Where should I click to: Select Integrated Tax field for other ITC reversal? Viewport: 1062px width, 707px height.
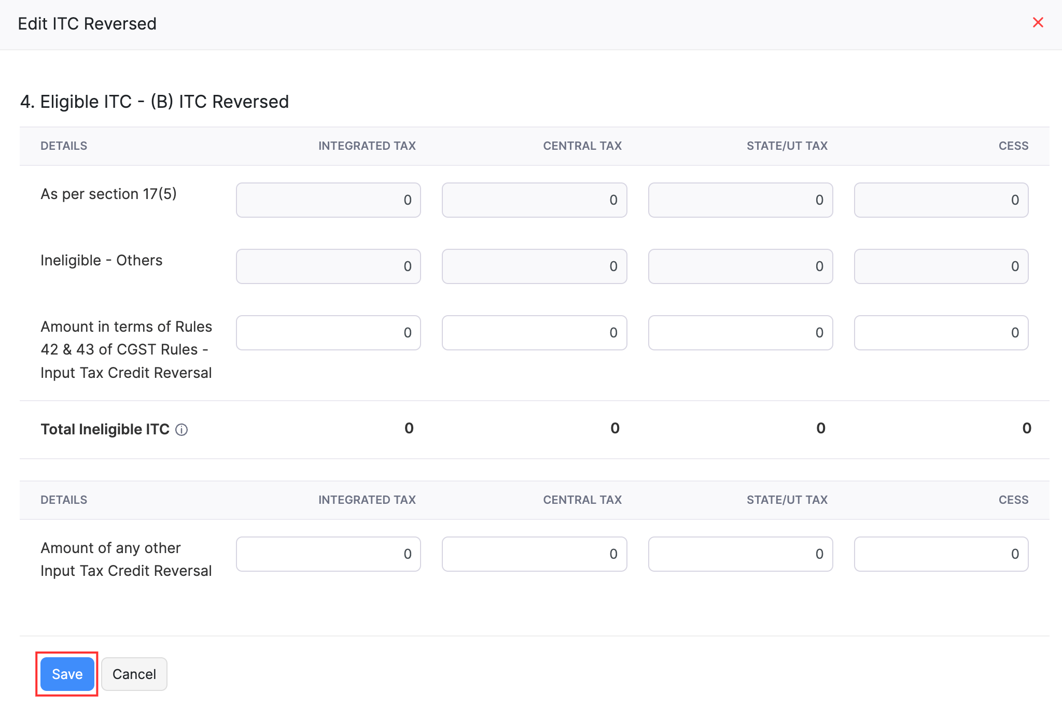(x=328, y=554)
